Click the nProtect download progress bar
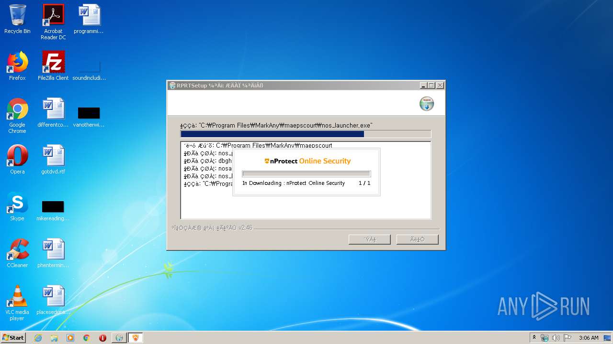This screenshot has width=613, height=344. [x=306, y=174]
